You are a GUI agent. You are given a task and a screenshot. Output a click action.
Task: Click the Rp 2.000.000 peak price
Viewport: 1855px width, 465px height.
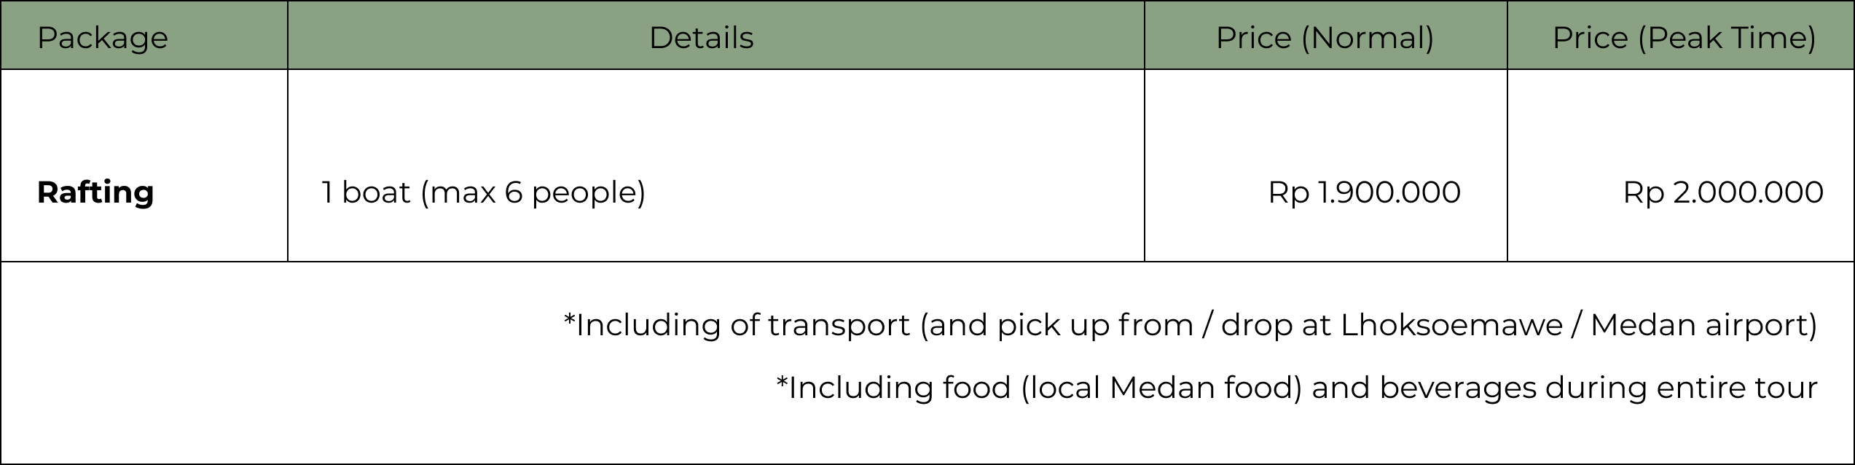pyautogui.click(x=1722, y=192)
